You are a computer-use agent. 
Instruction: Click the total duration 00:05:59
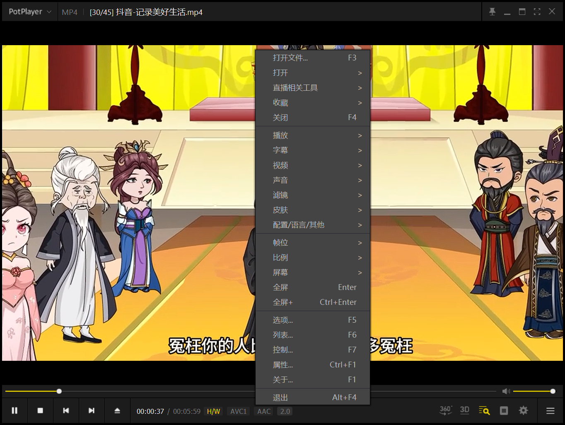point(187,411)
